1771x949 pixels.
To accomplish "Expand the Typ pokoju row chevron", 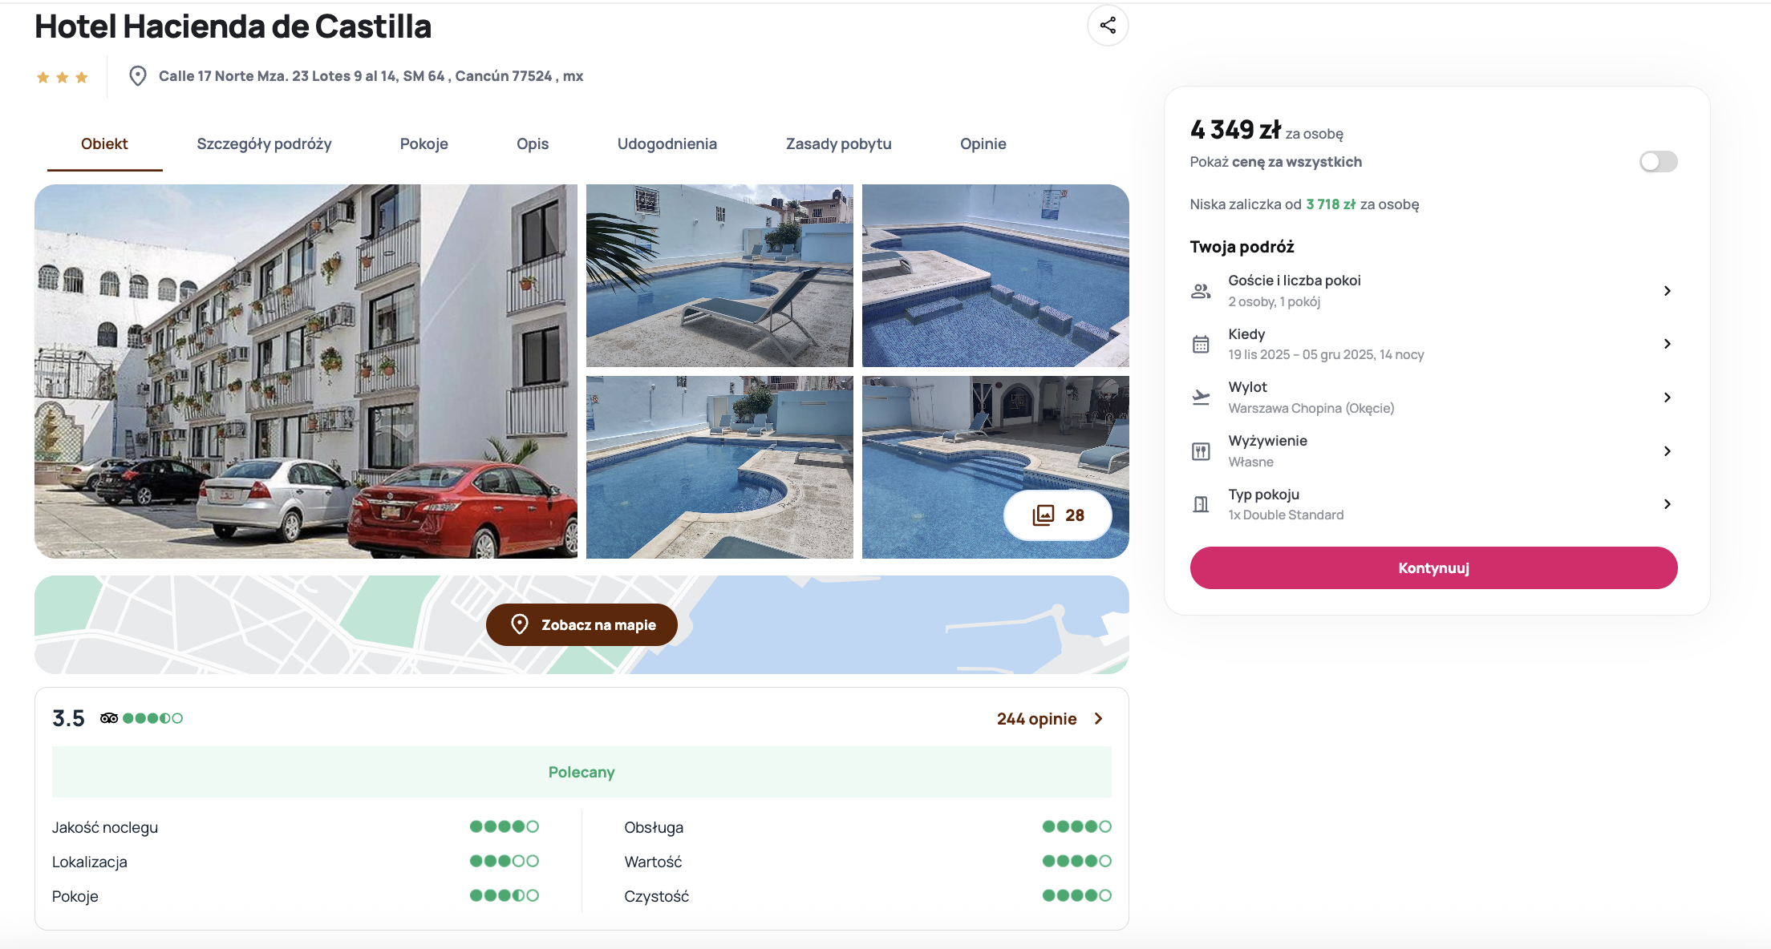I will tap(1668, 504).
